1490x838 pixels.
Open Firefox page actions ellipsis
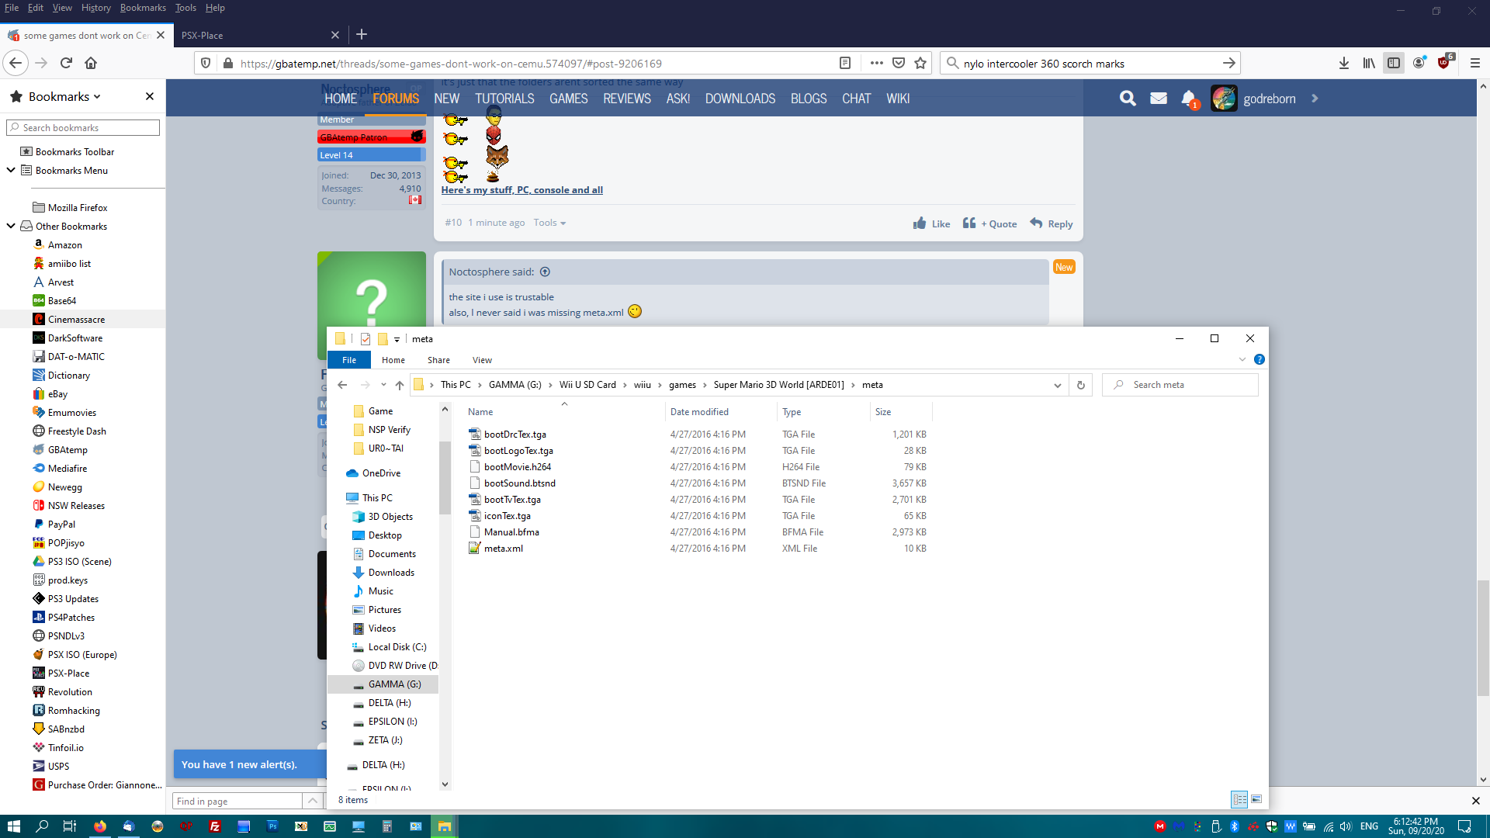point(877,63)
